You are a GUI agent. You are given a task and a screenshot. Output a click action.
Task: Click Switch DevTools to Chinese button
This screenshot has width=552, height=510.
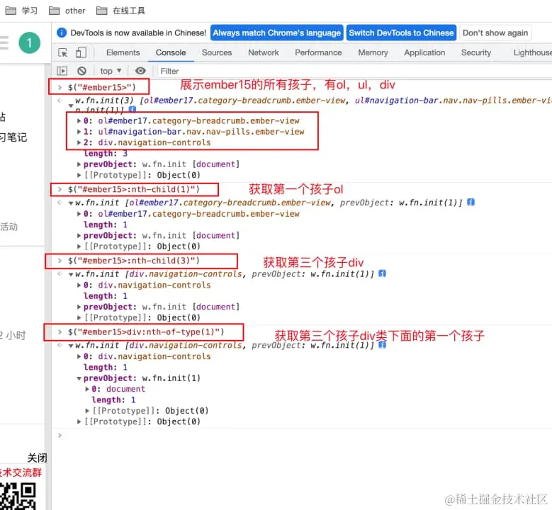(401, 33)
